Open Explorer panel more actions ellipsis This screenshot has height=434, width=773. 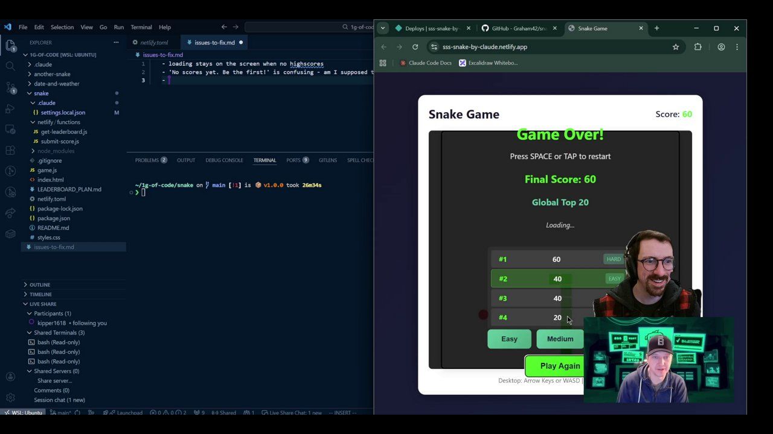pyautogui.click(x=116, y=43)
